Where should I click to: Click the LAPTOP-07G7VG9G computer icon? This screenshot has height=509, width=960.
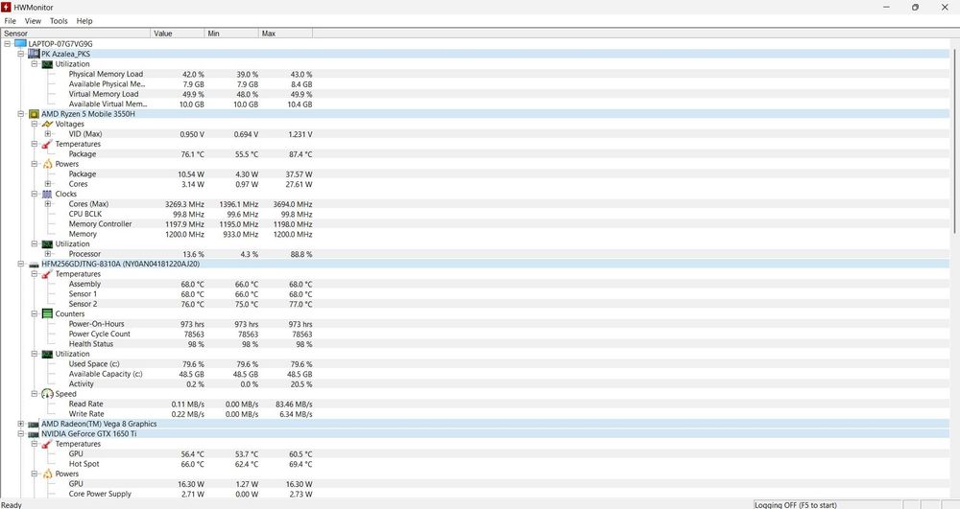point(20,44)
